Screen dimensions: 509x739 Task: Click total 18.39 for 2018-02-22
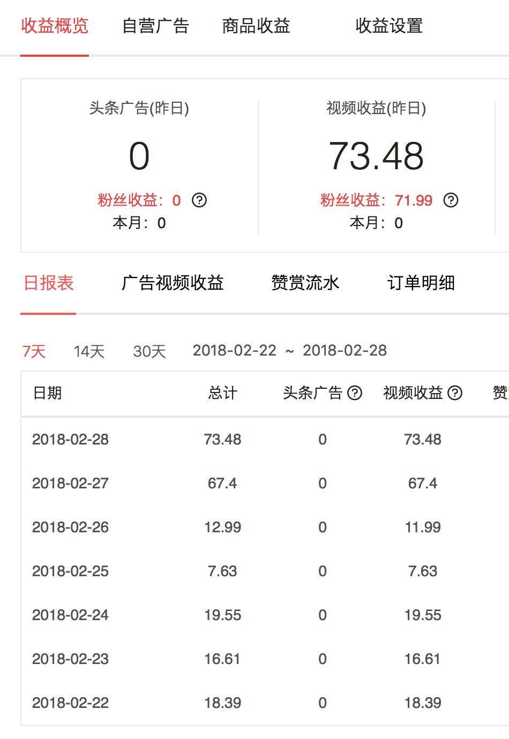pos(222,703)
